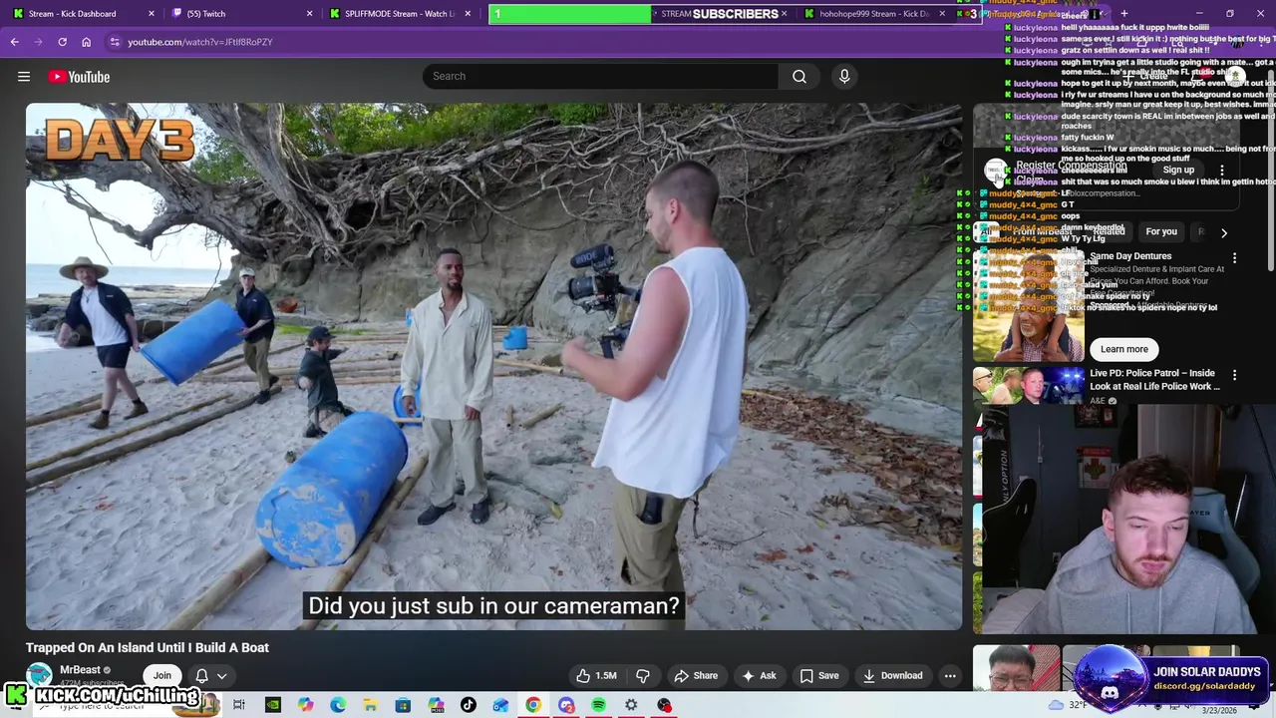Open the MrBeast channel avatar

tap(39, 675)
